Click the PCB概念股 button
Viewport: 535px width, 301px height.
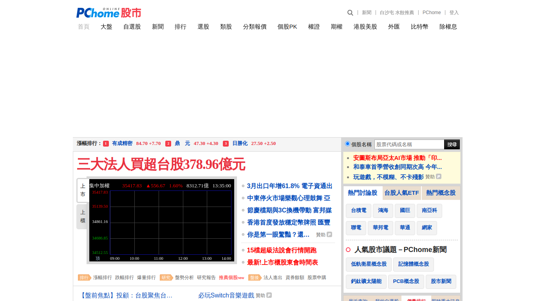pos(406,282)
